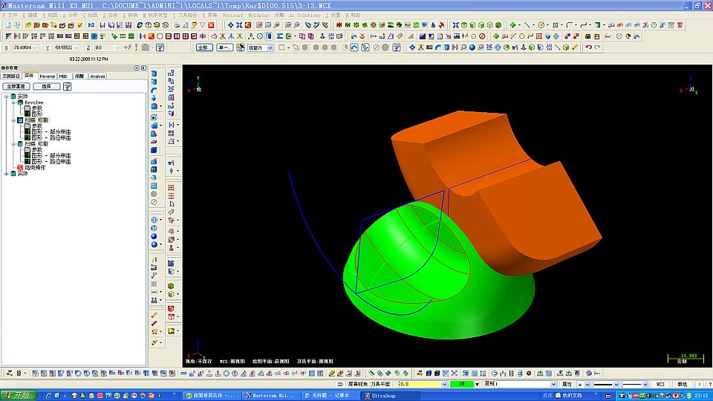Click the solid shell icon in the vertical toolbar
The height and width of the screenshot is (401, 713).
pyautogui.click(x=154, y=118)
